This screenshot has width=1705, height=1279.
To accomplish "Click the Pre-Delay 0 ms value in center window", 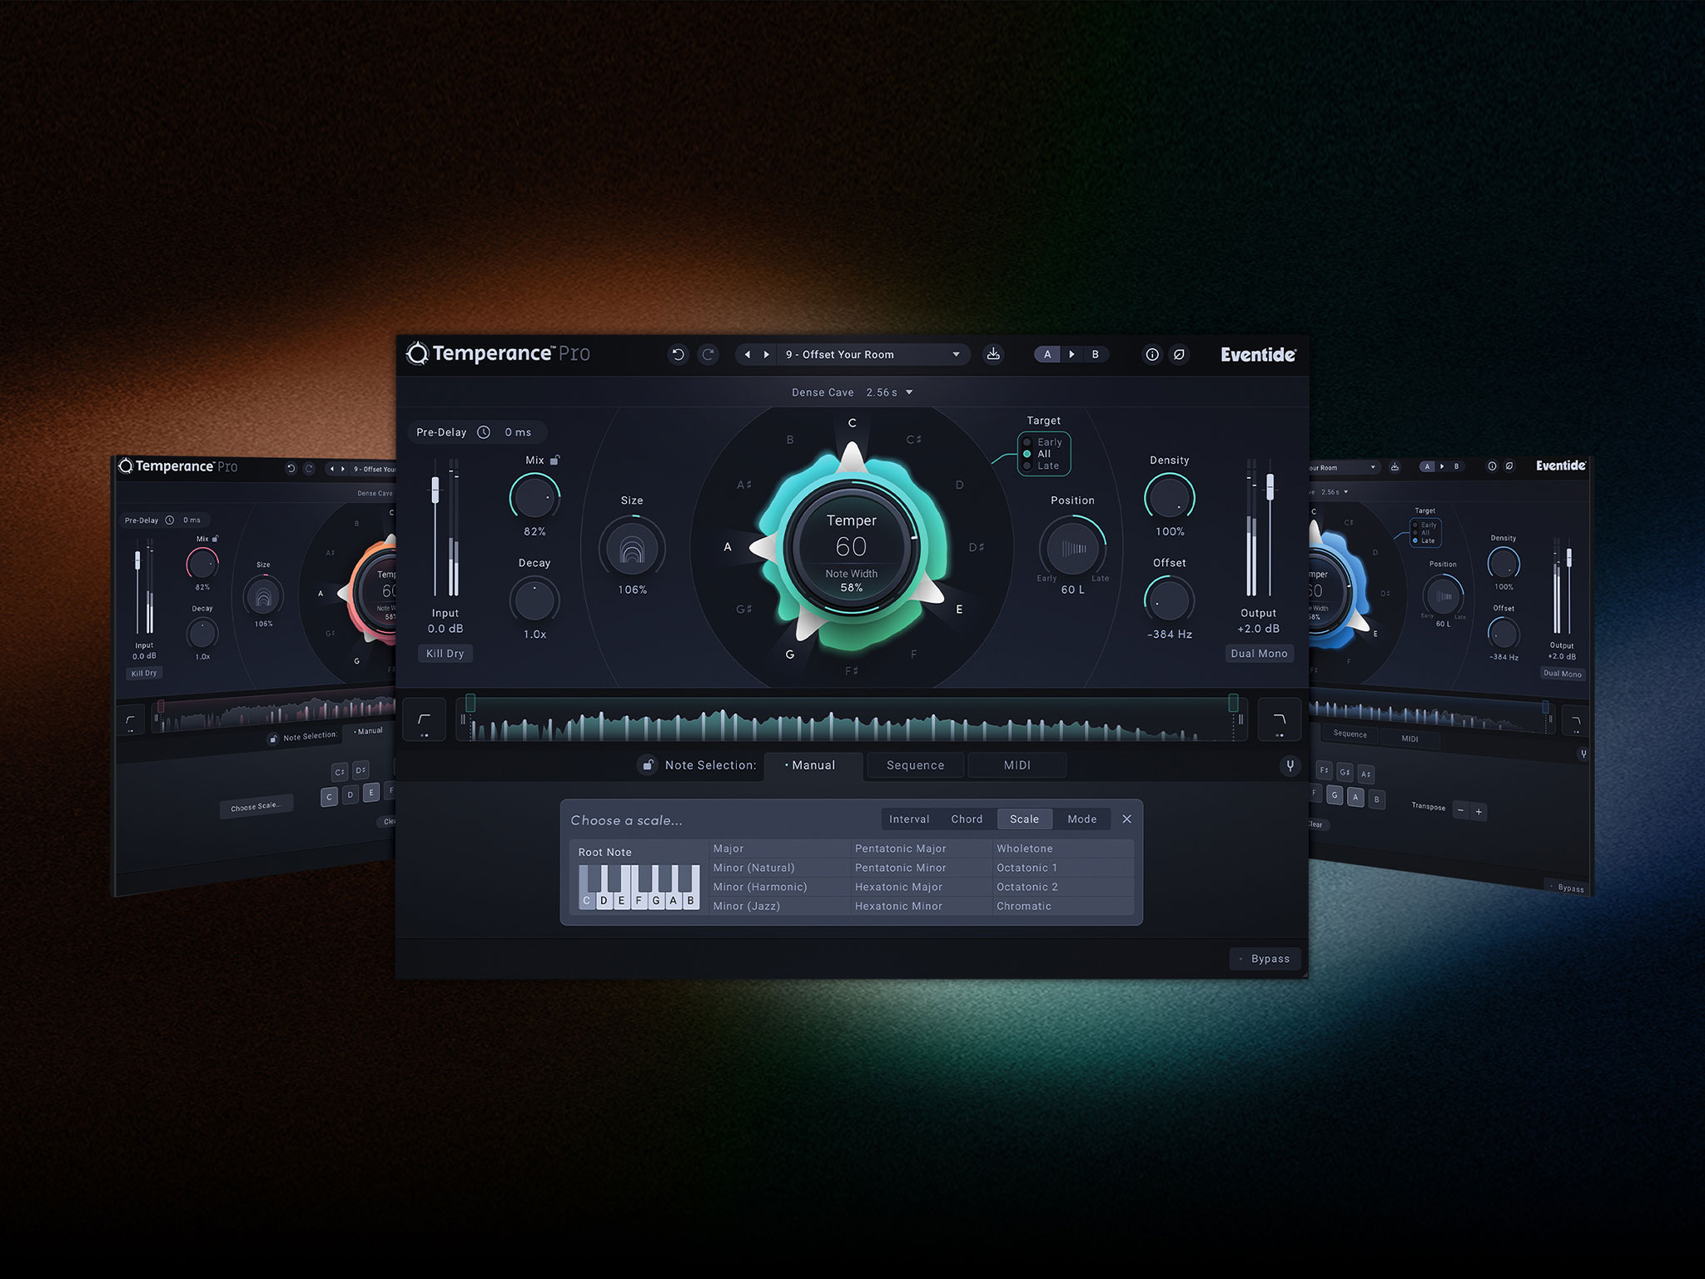I will (518, 432).
